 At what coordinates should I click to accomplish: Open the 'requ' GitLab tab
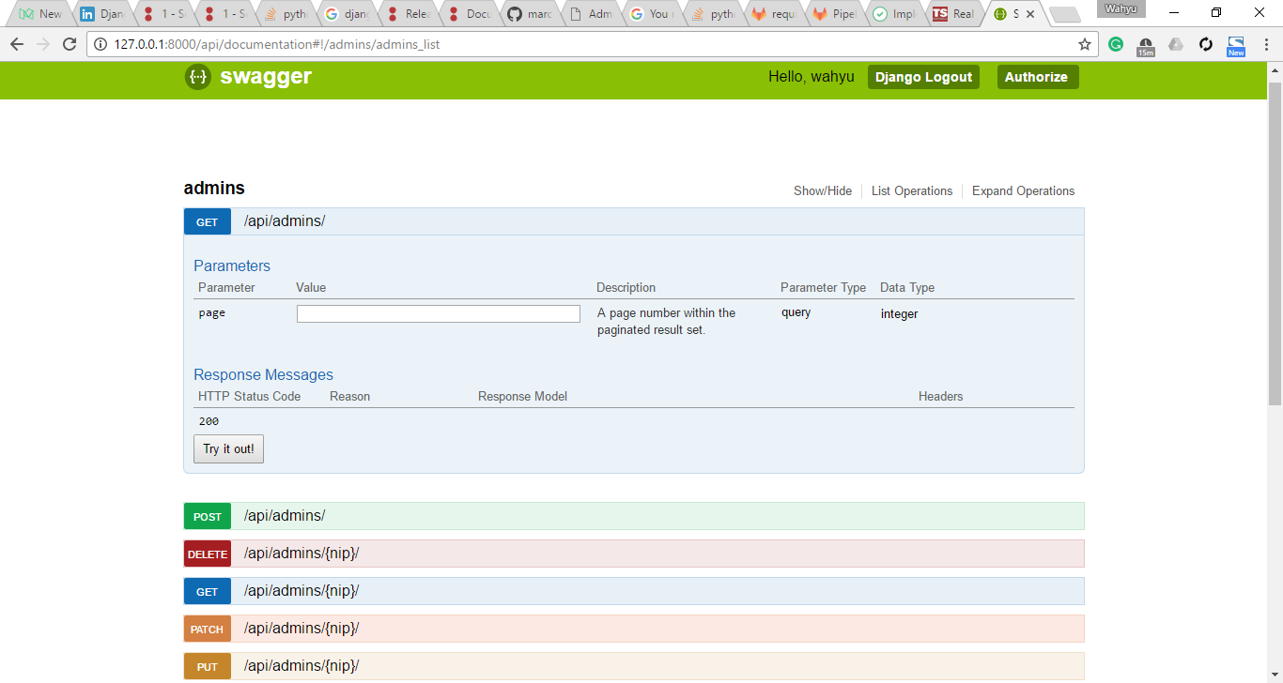click(x=774, y=14)
